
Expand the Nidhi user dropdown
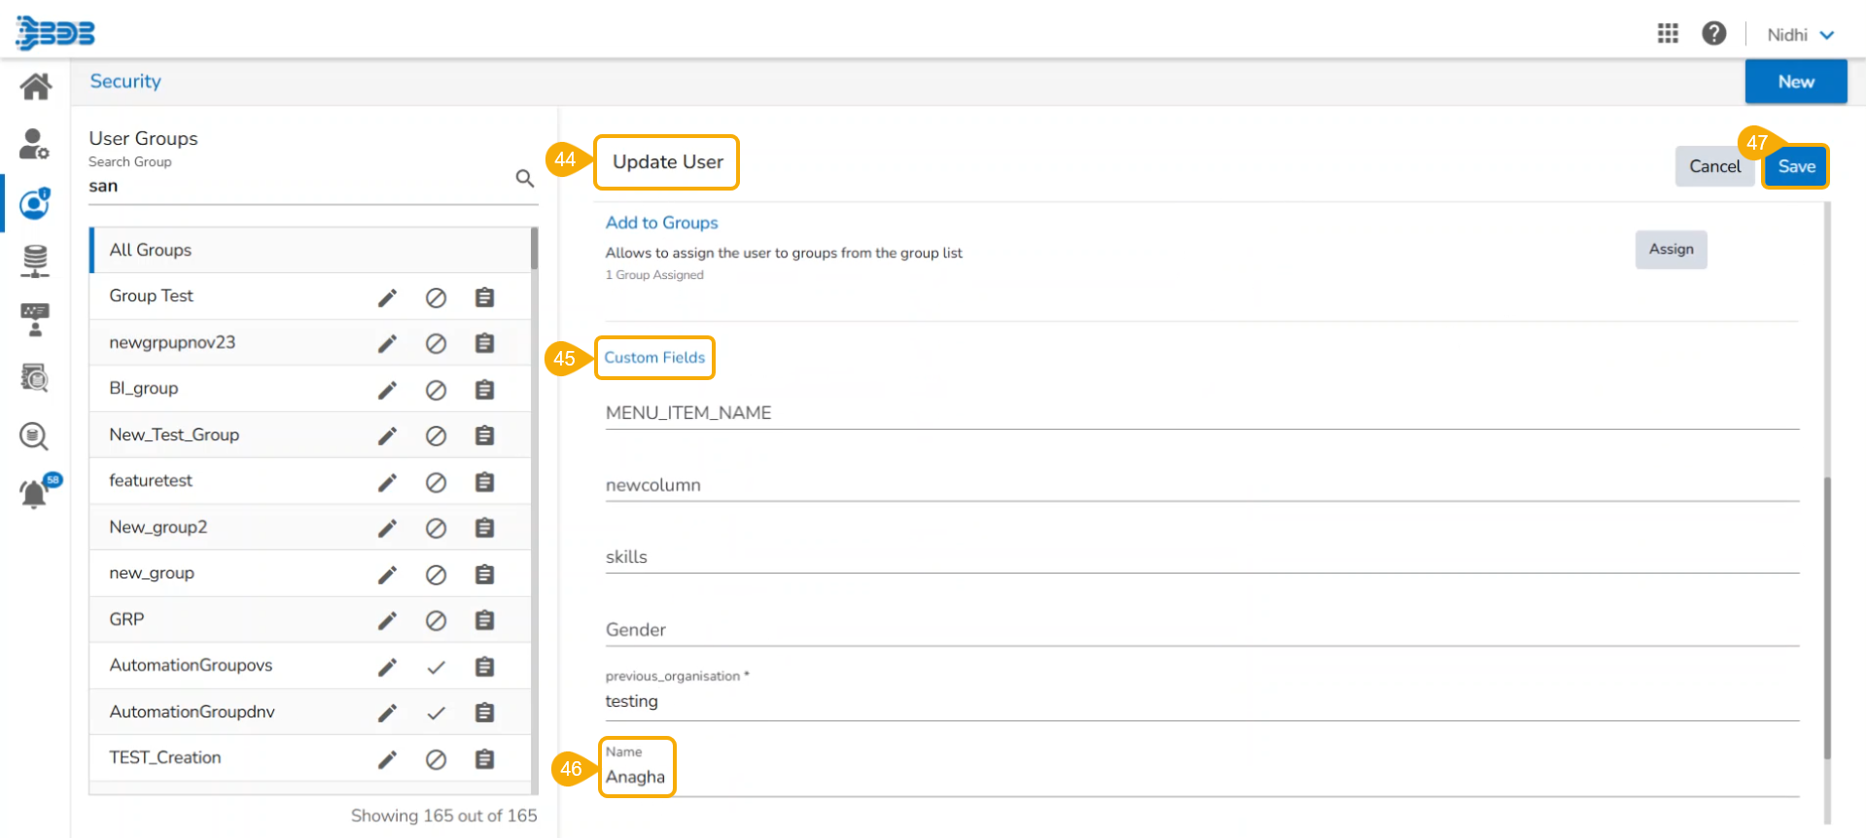click(1800, 35)
